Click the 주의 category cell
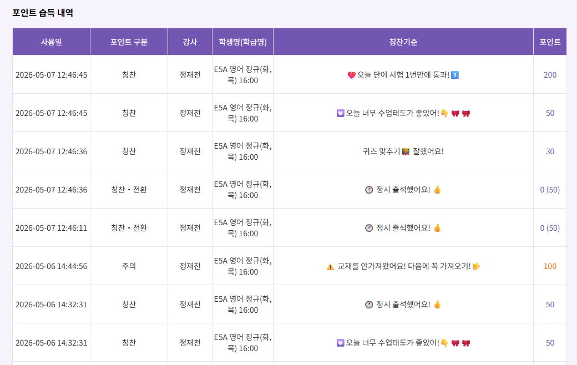Screen dimensions: 577x365 click(x=129, y=266)
